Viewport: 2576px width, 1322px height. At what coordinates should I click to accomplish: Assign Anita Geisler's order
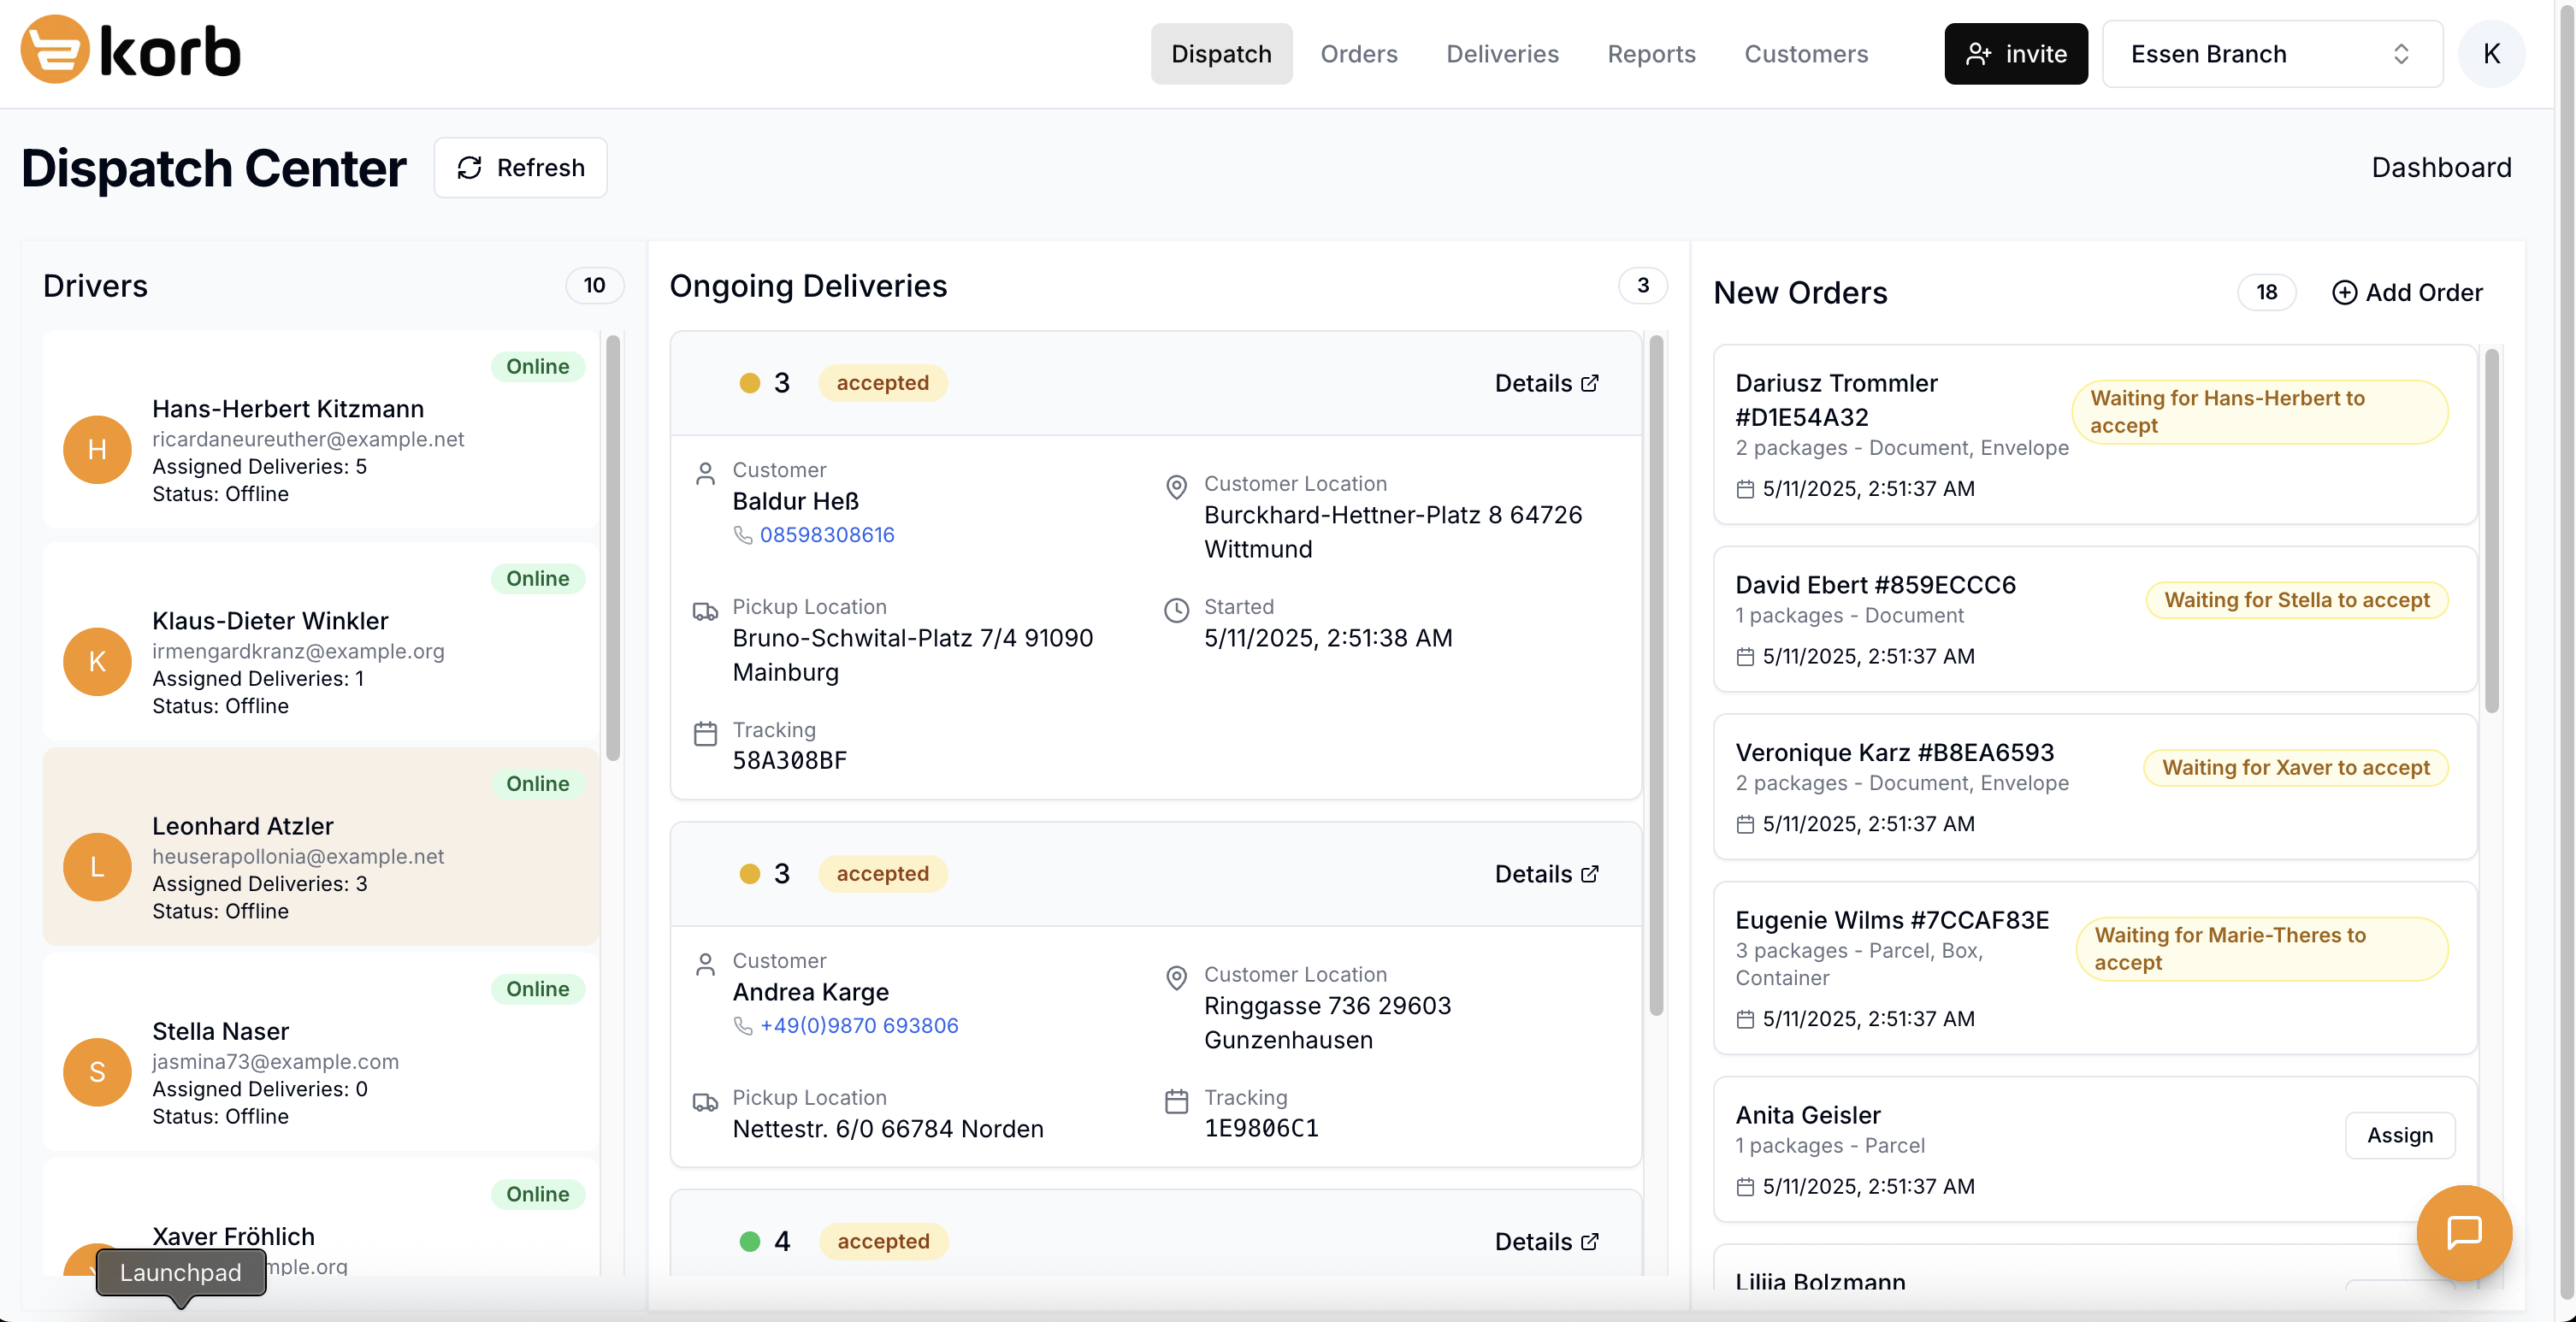click(x=2400, y=1135)
